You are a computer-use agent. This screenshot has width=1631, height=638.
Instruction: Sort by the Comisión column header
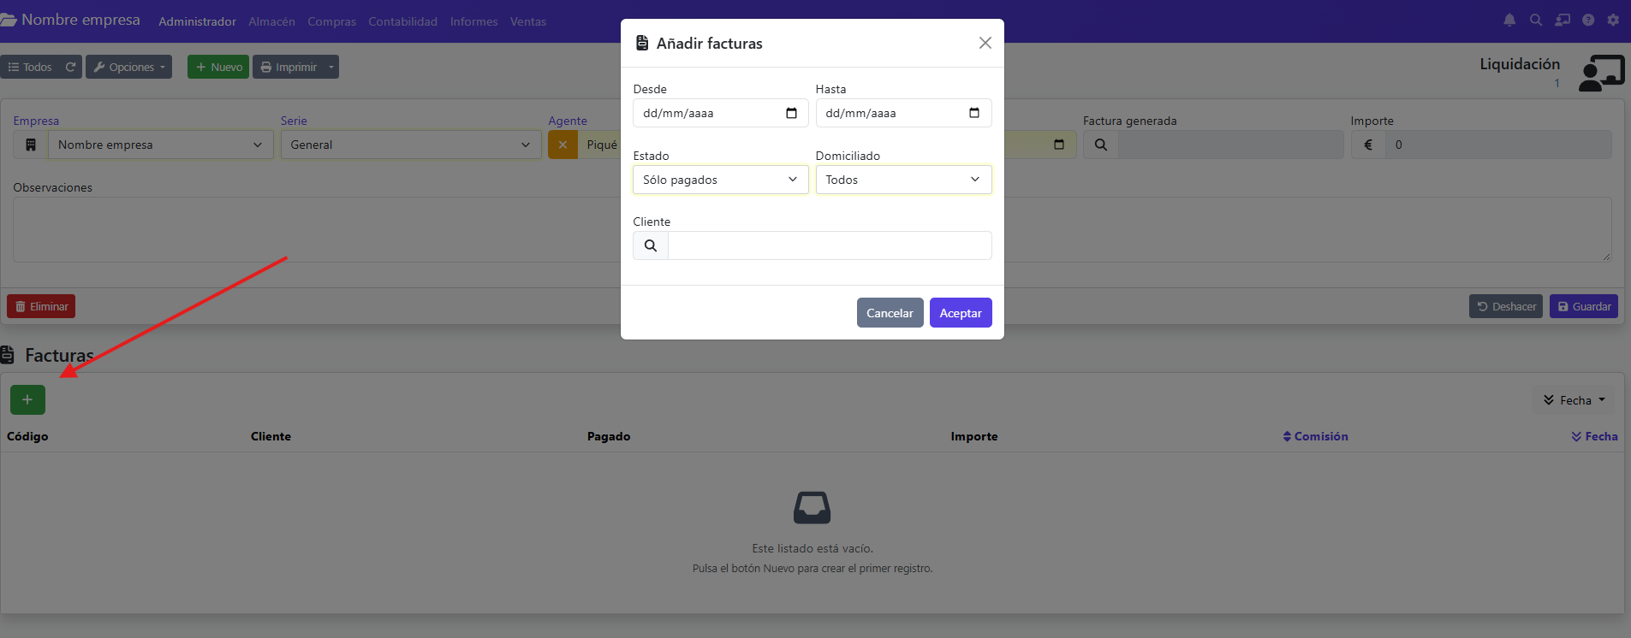[1315, 436]
